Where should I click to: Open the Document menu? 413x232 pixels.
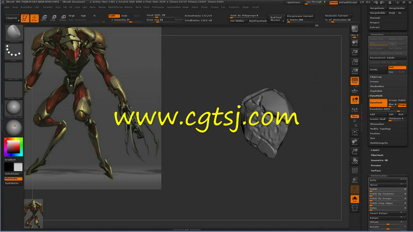pos(47,7)
